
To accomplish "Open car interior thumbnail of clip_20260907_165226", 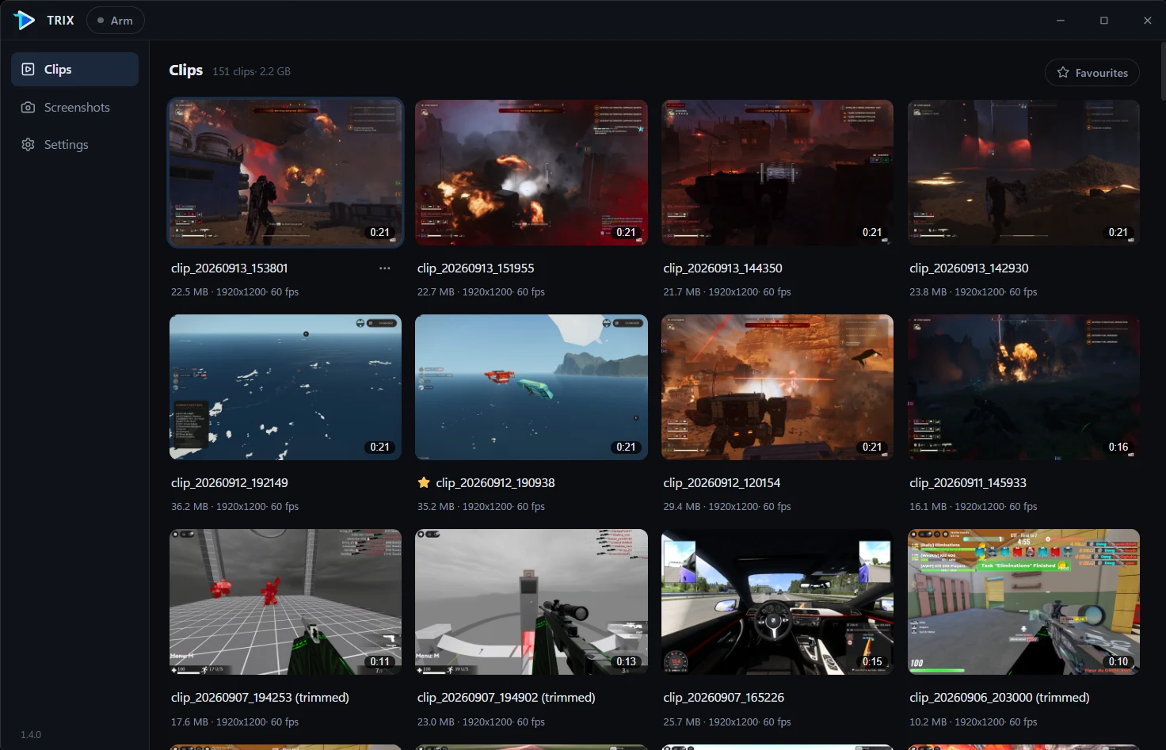I will [x=777, y=602].
